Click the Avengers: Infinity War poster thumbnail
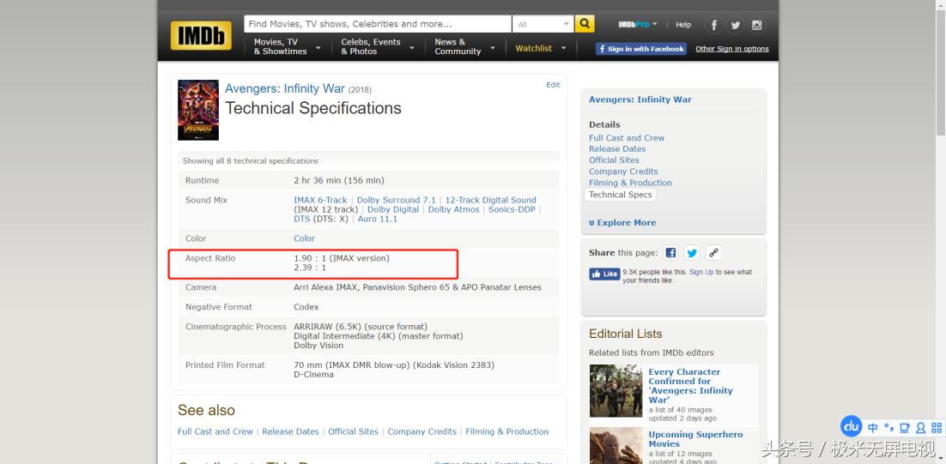 pyautogui.click(x=198, y=111)
